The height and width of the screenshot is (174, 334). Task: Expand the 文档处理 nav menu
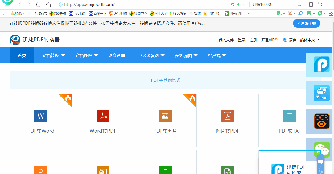pyautogui.click(x=86, y=55)
